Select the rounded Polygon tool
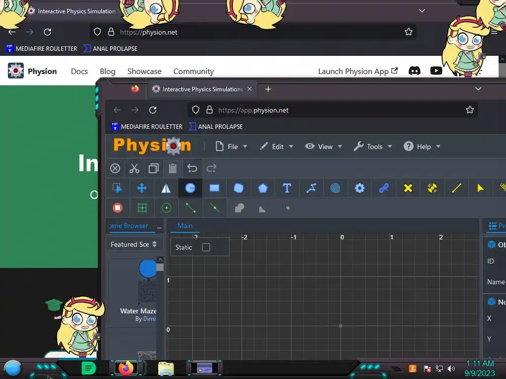This screenshot has height=379, width=506. [x=239, y=188]
